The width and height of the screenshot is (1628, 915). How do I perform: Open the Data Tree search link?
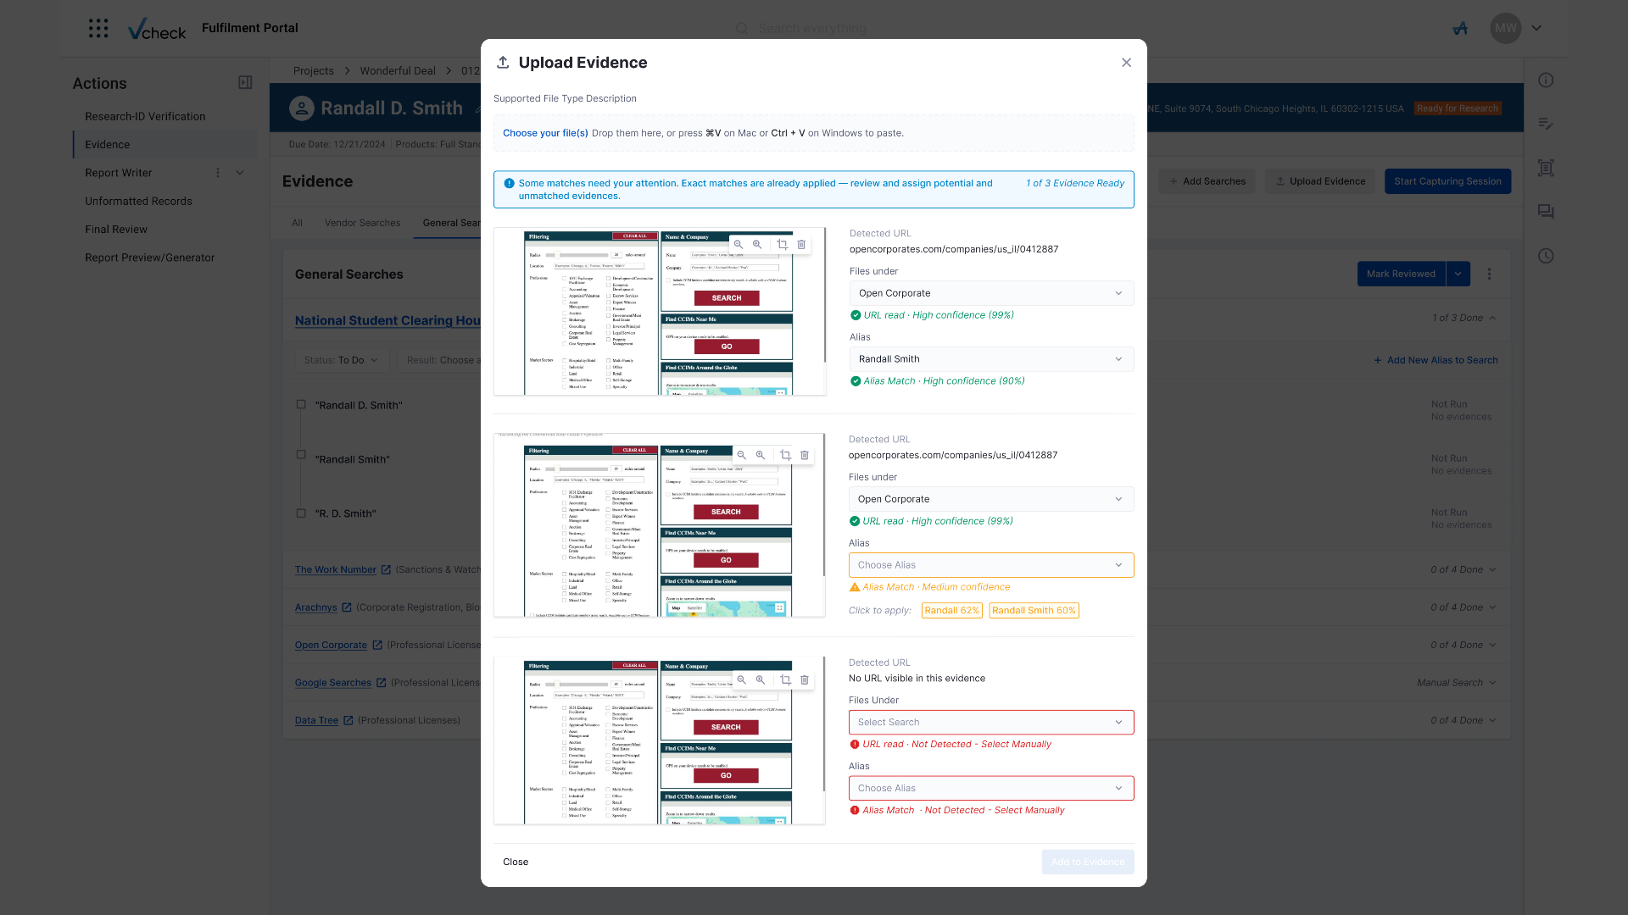pyautogui.click(x=316, y=720)
